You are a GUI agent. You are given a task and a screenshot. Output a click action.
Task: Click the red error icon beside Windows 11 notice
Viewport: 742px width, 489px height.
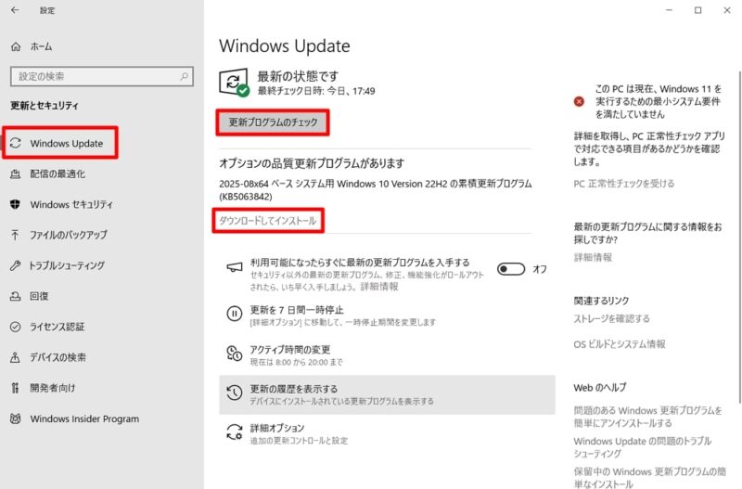click(x=579, y=101)
